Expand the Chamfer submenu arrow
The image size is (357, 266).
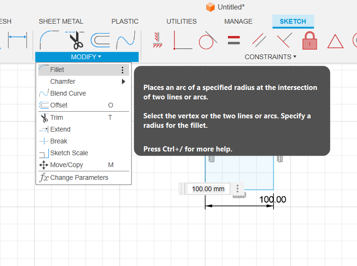(x=123, y=81)
